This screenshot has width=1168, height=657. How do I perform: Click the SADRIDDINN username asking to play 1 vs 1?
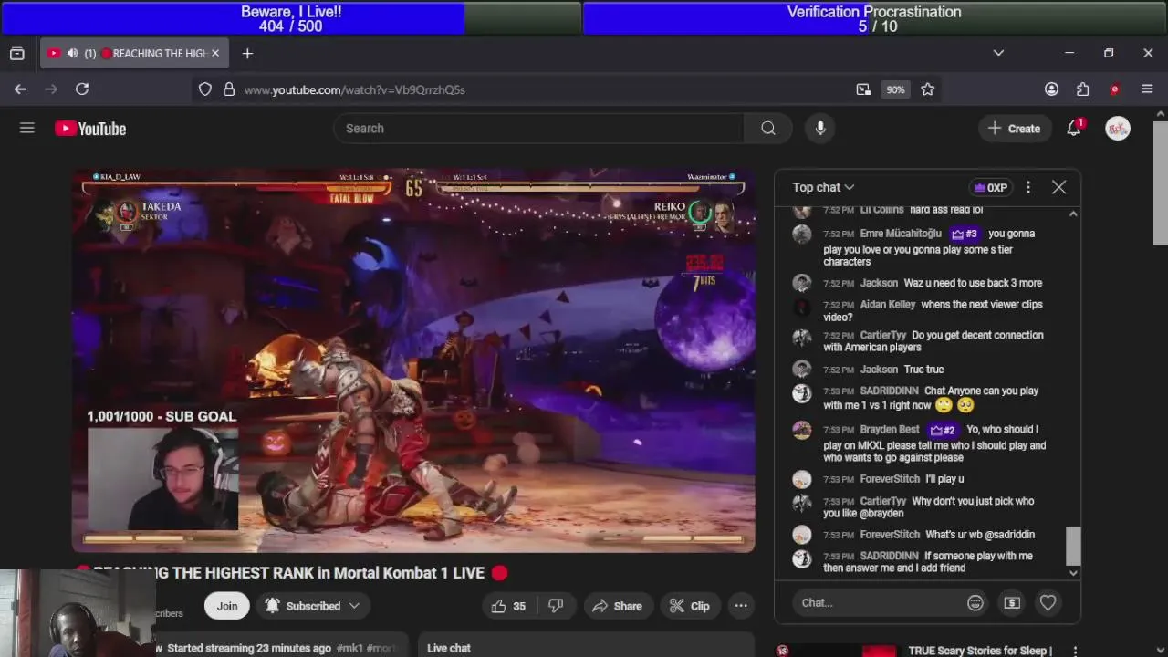coord(889,391)
